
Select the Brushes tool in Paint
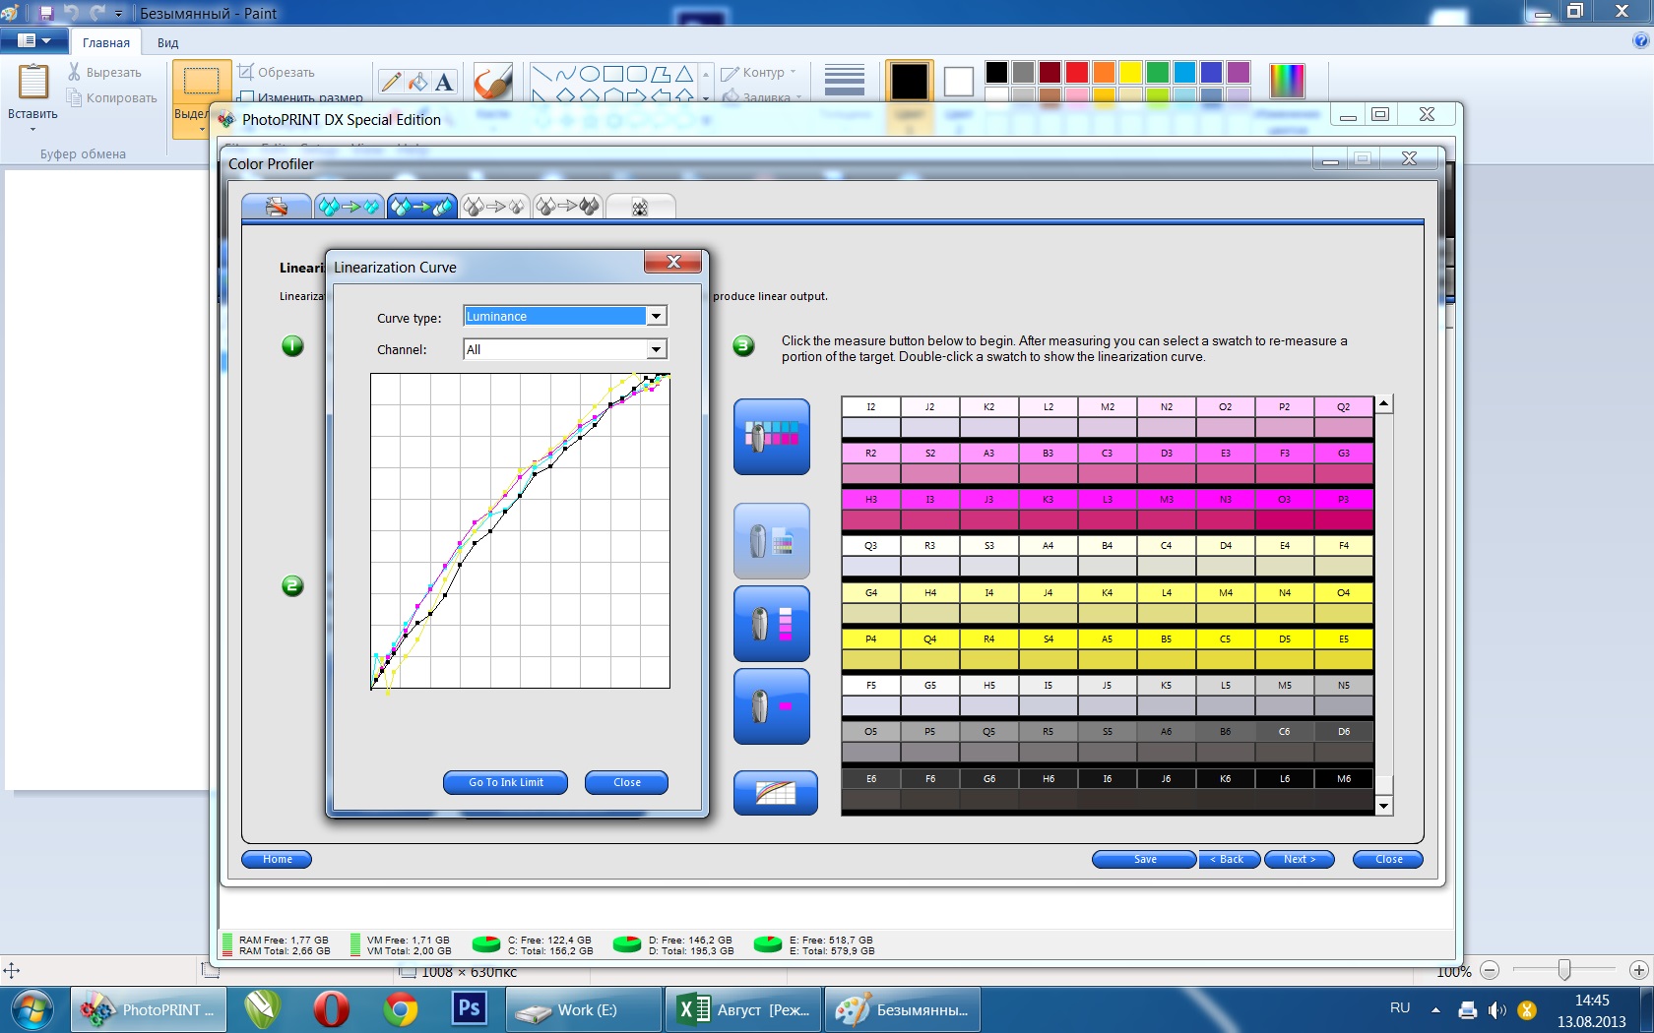pos(492,83)
